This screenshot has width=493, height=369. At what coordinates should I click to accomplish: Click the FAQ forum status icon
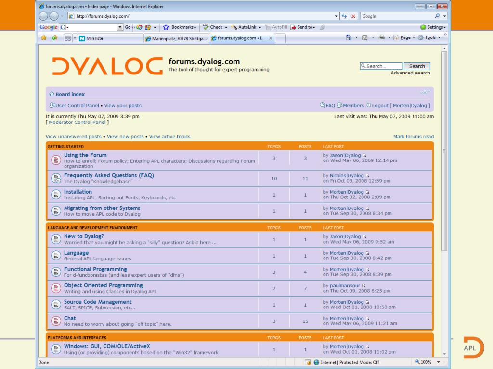(56, 178)
